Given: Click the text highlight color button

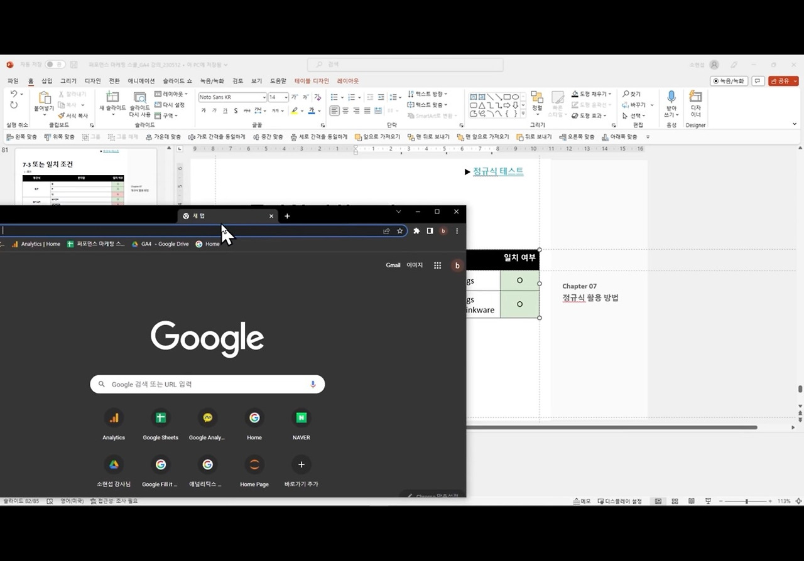Looking at the screenshot, I should pos(294,111).
